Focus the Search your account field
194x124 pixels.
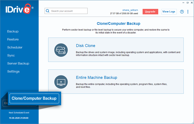tap(66, 11)
